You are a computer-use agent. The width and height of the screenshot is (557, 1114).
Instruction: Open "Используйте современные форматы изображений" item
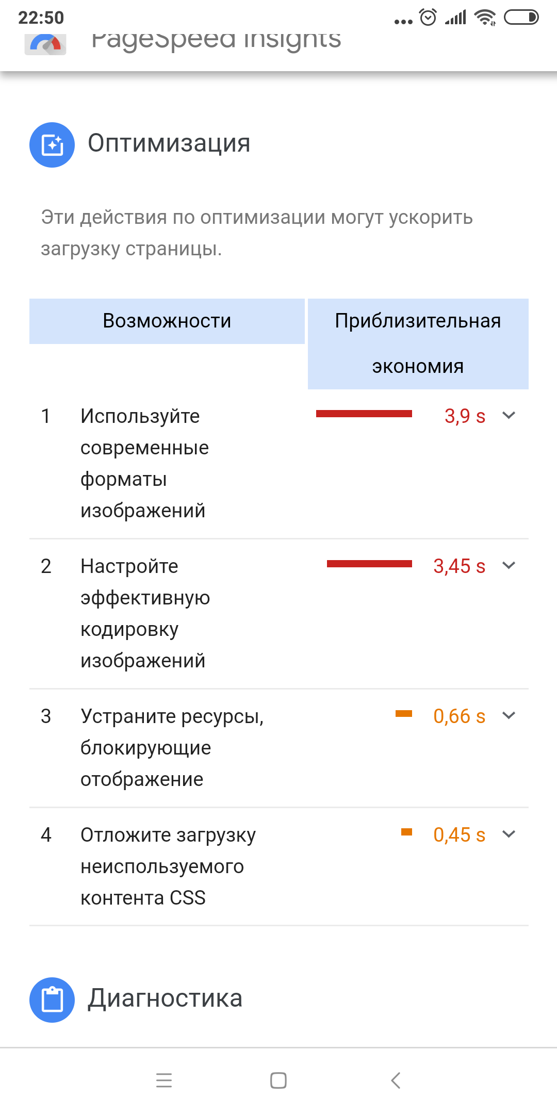click(x=144, y=463)
